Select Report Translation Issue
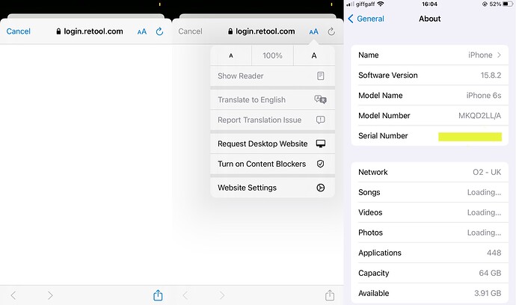 (x=272, y=120)
